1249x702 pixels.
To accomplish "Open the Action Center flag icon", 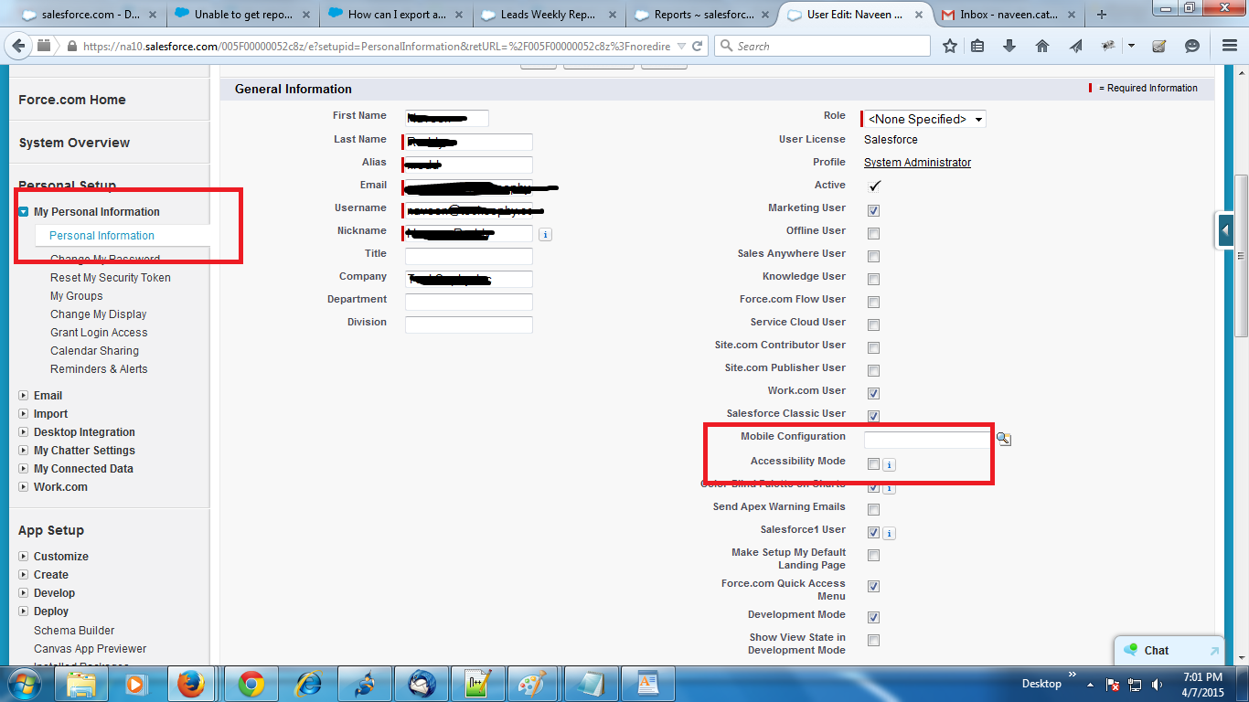I will coord(1114,684).
